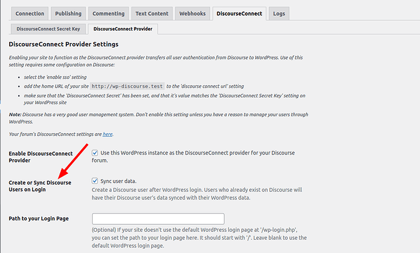
Task: Open the Connection tab
Action: click(30, 13)
